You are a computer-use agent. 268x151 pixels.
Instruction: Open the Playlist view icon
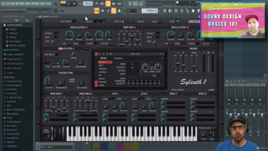(x=165, y=11)
